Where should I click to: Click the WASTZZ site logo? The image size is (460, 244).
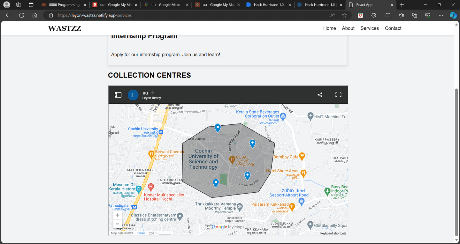(65, 28)
